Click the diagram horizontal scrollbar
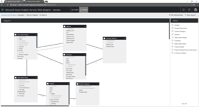This screenshot has width=199, height=107. [35, 106]
